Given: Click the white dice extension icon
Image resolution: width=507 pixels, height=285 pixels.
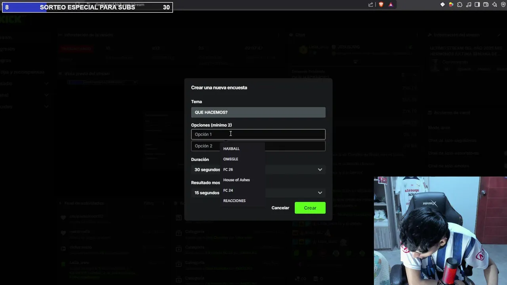Looking at the screenshot, I should [442, 5].
